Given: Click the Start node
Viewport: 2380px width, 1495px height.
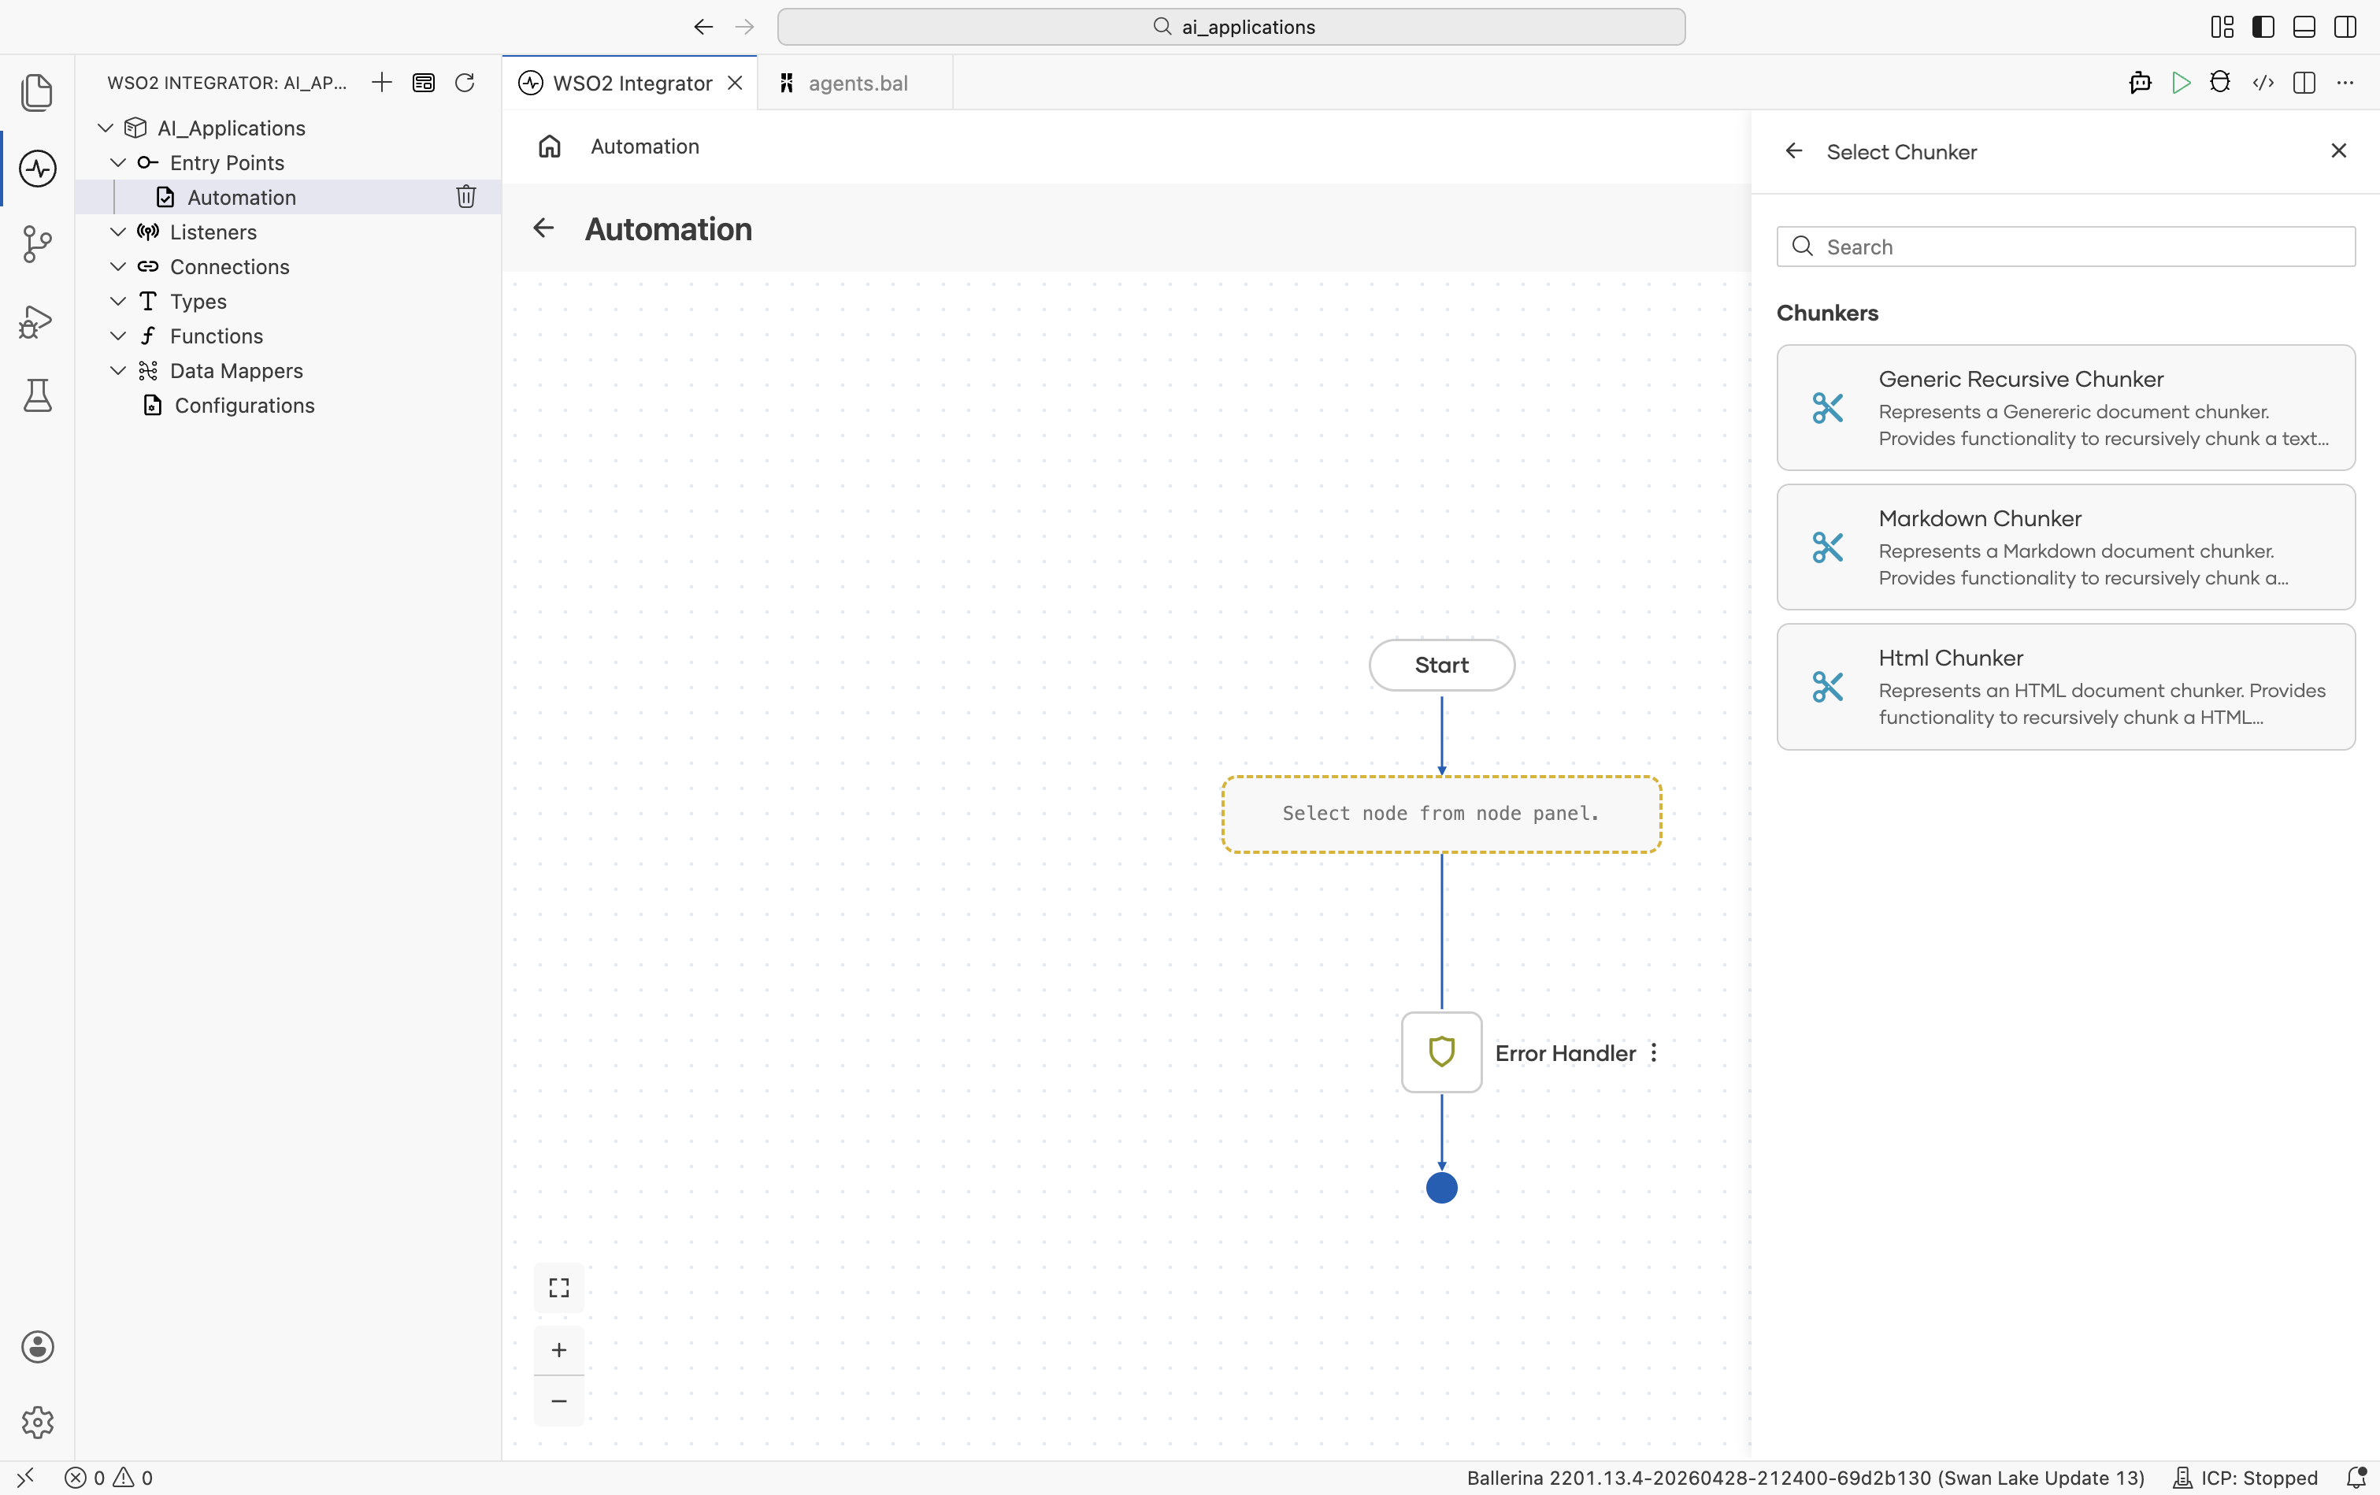Looking at the screenshot, I should [x=1442, y=666].
